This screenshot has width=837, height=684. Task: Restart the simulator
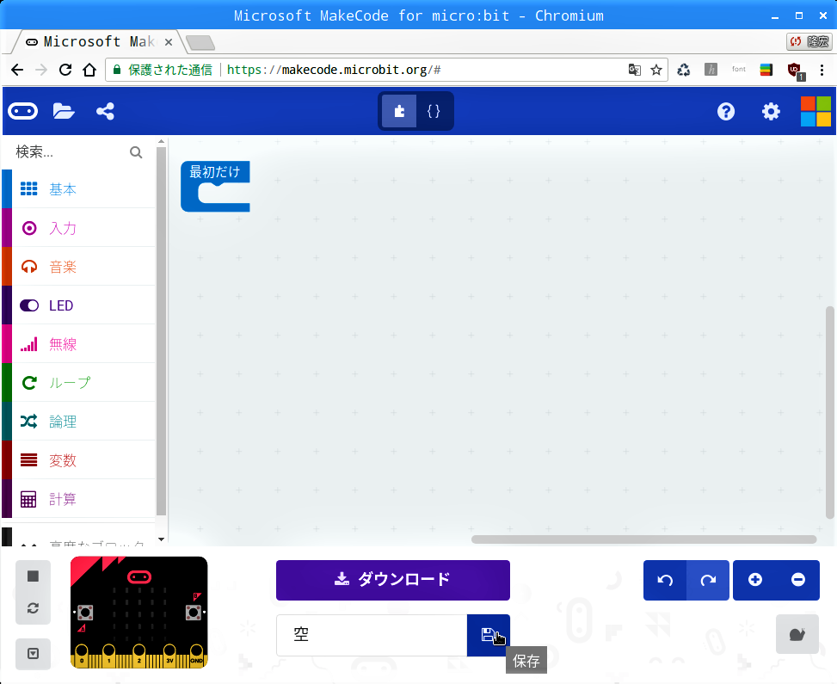(33, 608)
